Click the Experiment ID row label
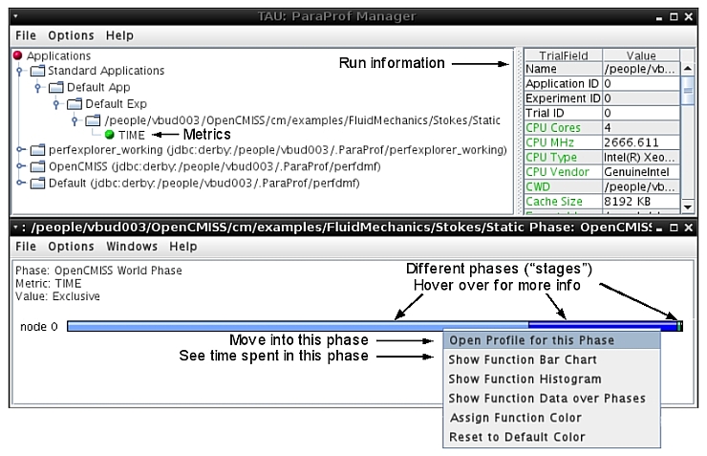Viewport: 707px width, 456px height. point(563,98)
